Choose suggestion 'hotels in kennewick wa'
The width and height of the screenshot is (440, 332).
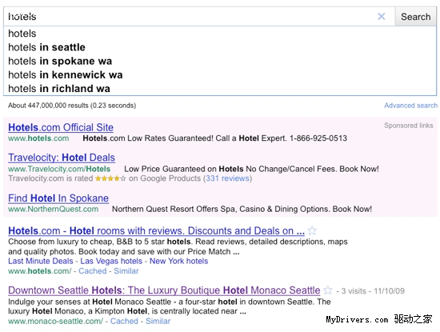click(66, 74)
